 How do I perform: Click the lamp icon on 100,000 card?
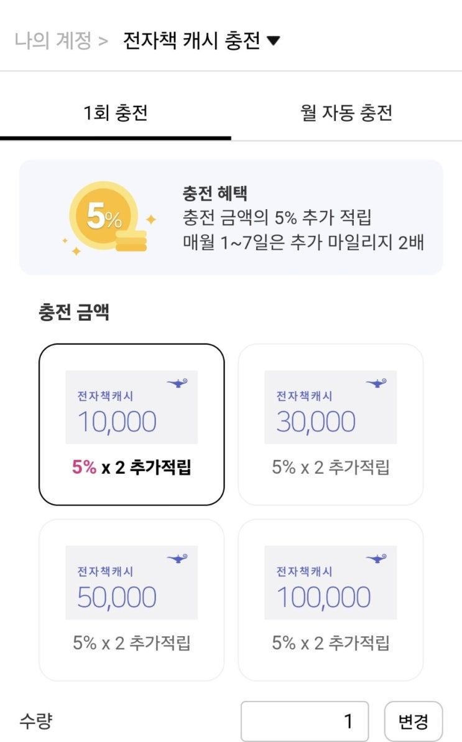[x=377, y=558]
